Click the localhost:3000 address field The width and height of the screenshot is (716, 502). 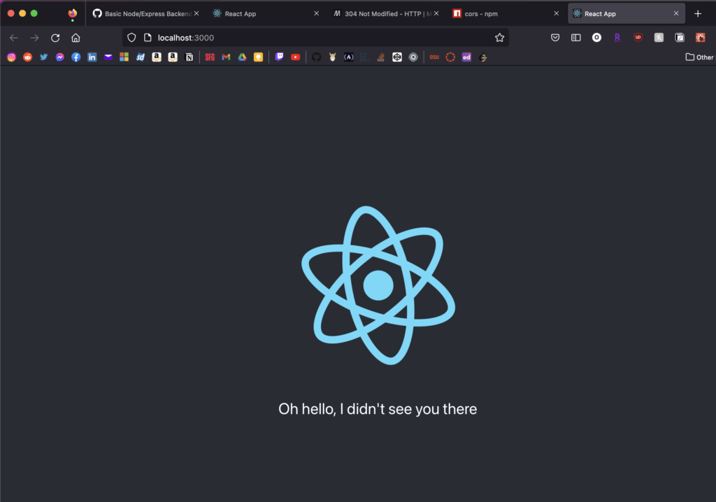click(x=315, y=38)
